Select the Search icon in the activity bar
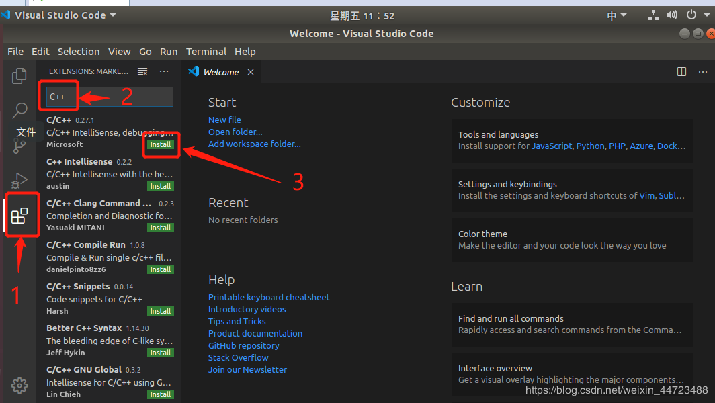Image resolution: width=715 pixels, height=403 pixels. pos(19,109)
